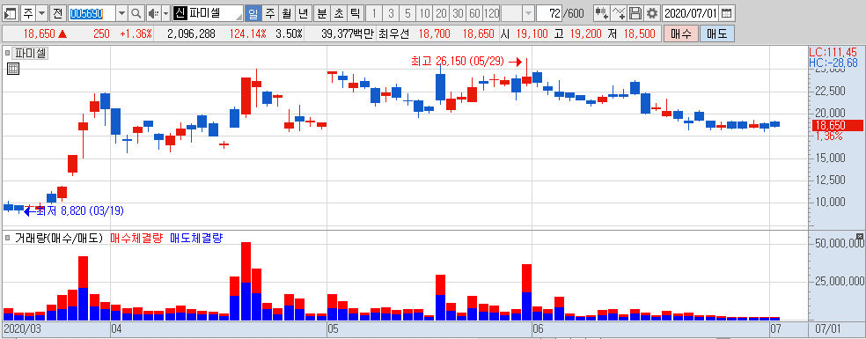
Task: Toggle the square box beside 거래량(매수/매도)
Action: (x=8, y=239)
